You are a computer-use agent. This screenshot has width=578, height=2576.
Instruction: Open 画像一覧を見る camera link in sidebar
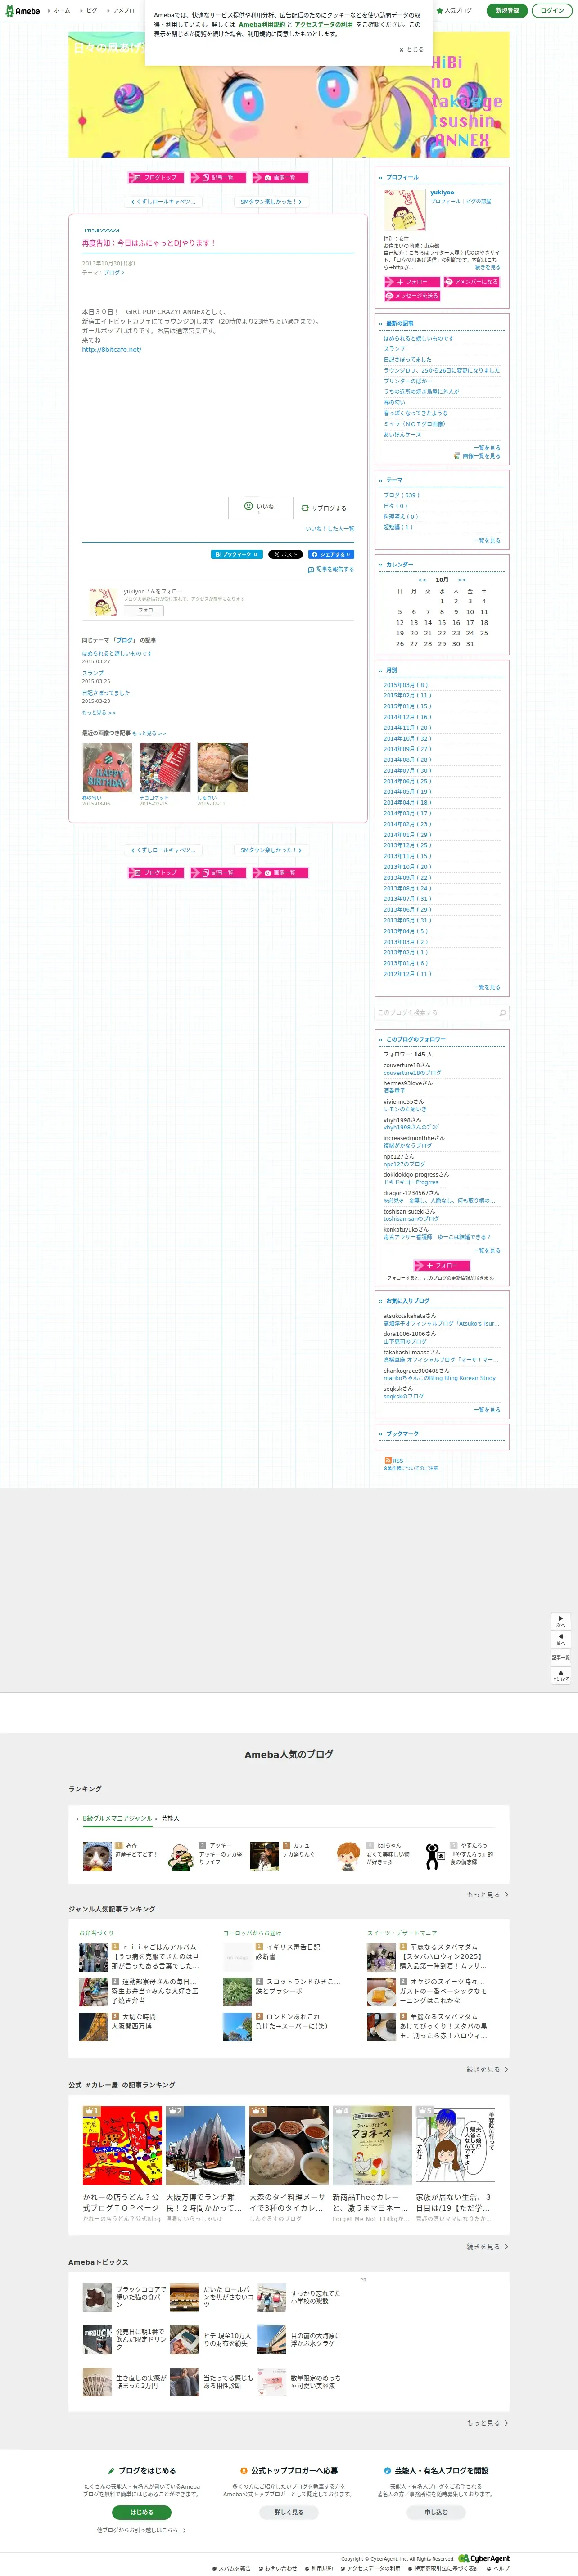pyautogui.click(x=477, y=456)
